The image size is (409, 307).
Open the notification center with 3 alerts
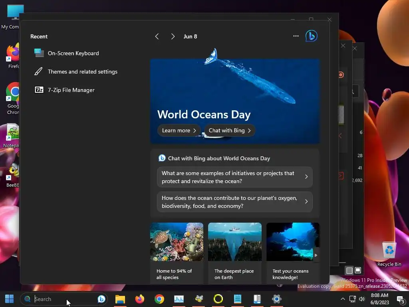pos(400,299)
